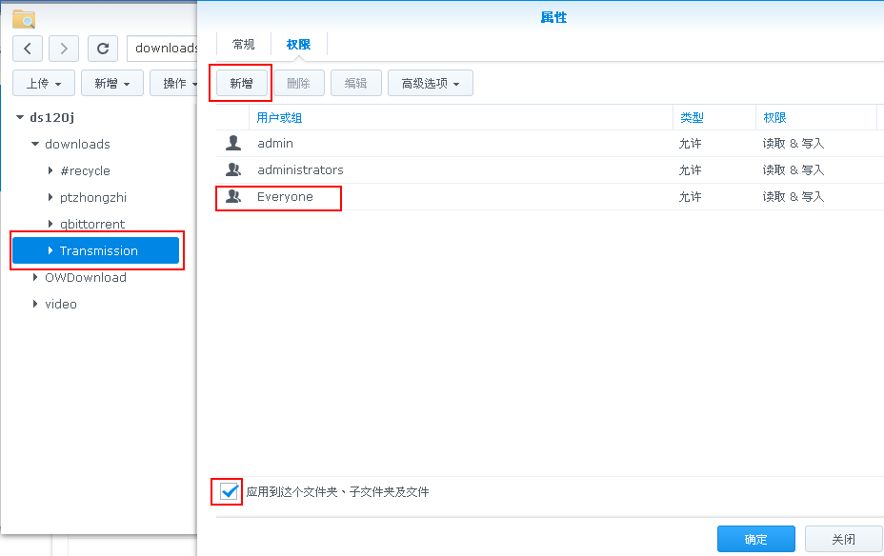Screen dimensions: 884x556
Task: Select the administrators group icon
Action: coord(233,170)
